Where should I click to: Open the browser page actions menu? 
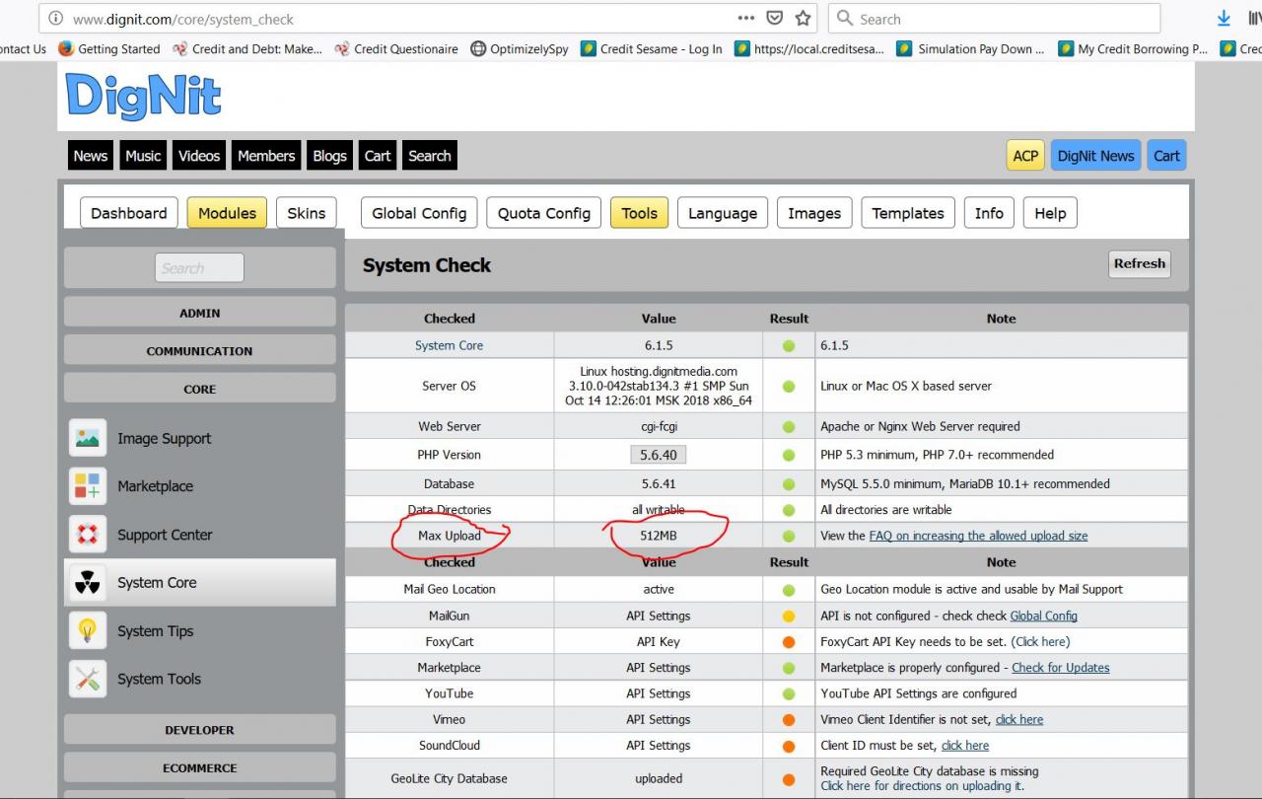[746, 19]
